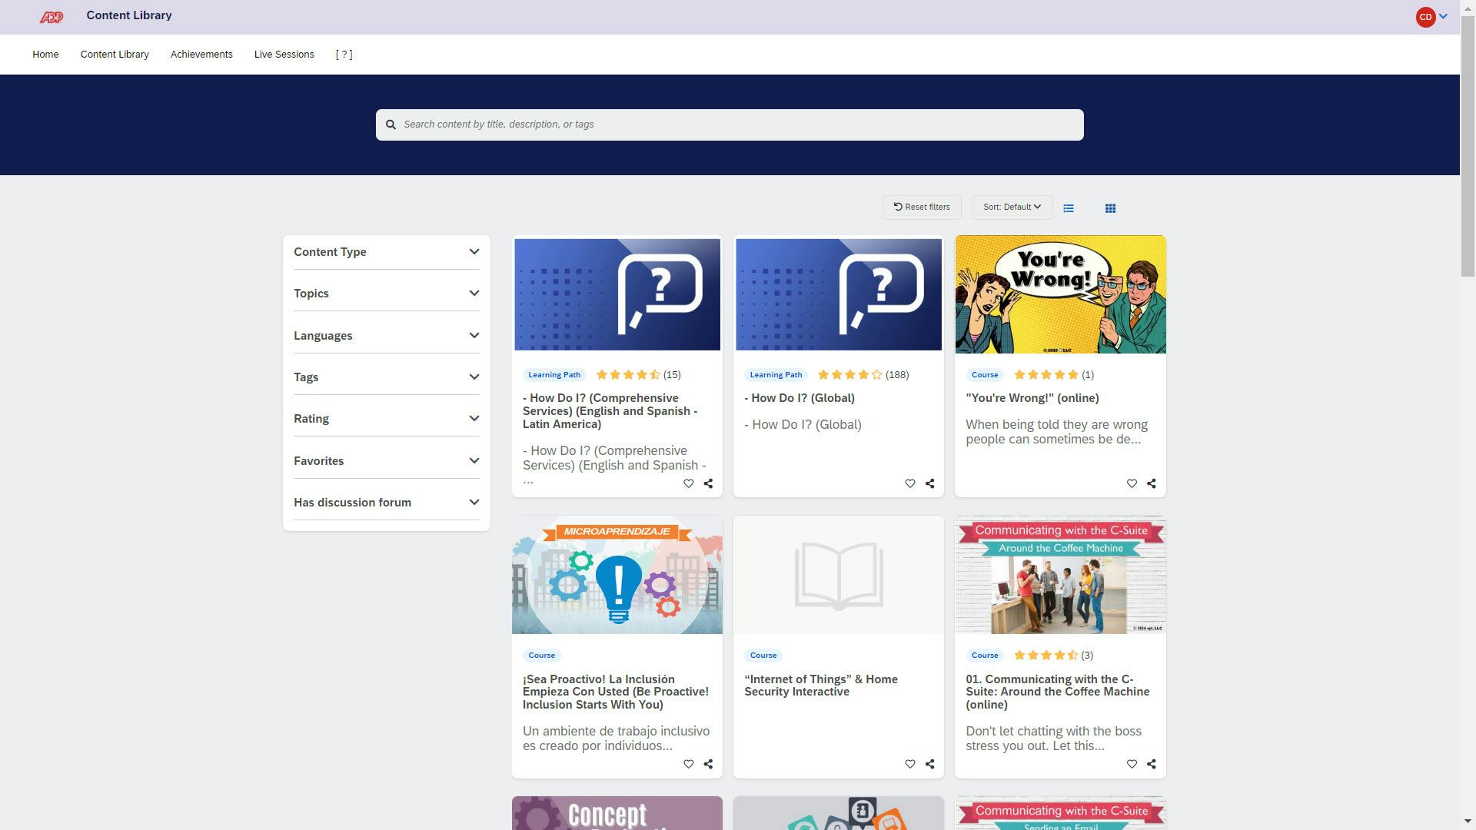
Task: Favorite the "You're Wrong!" course heart
Action: tap(1132, 483)
